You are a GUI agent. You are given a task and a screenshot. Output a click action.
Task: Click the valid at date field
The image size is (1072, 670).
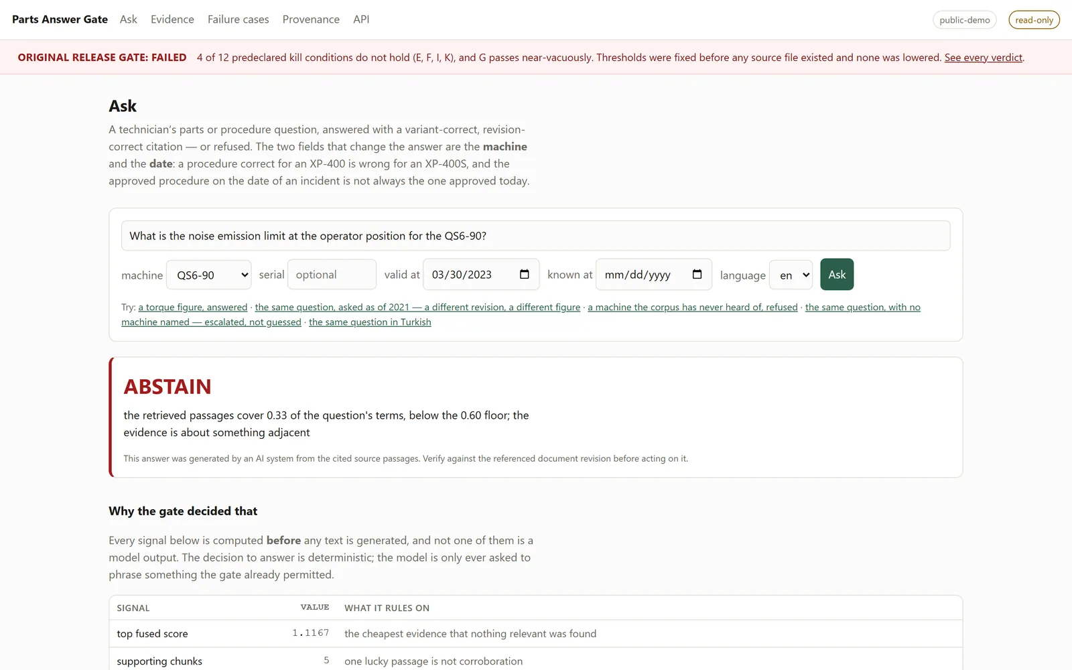[x=481, y=275]
